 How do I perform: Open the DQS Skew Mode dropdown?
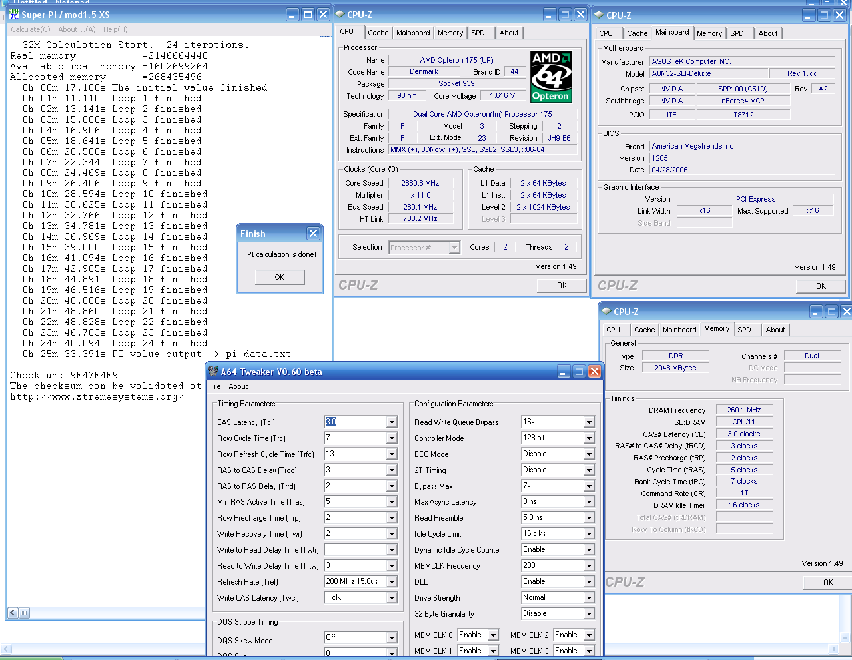click(392, 637)
